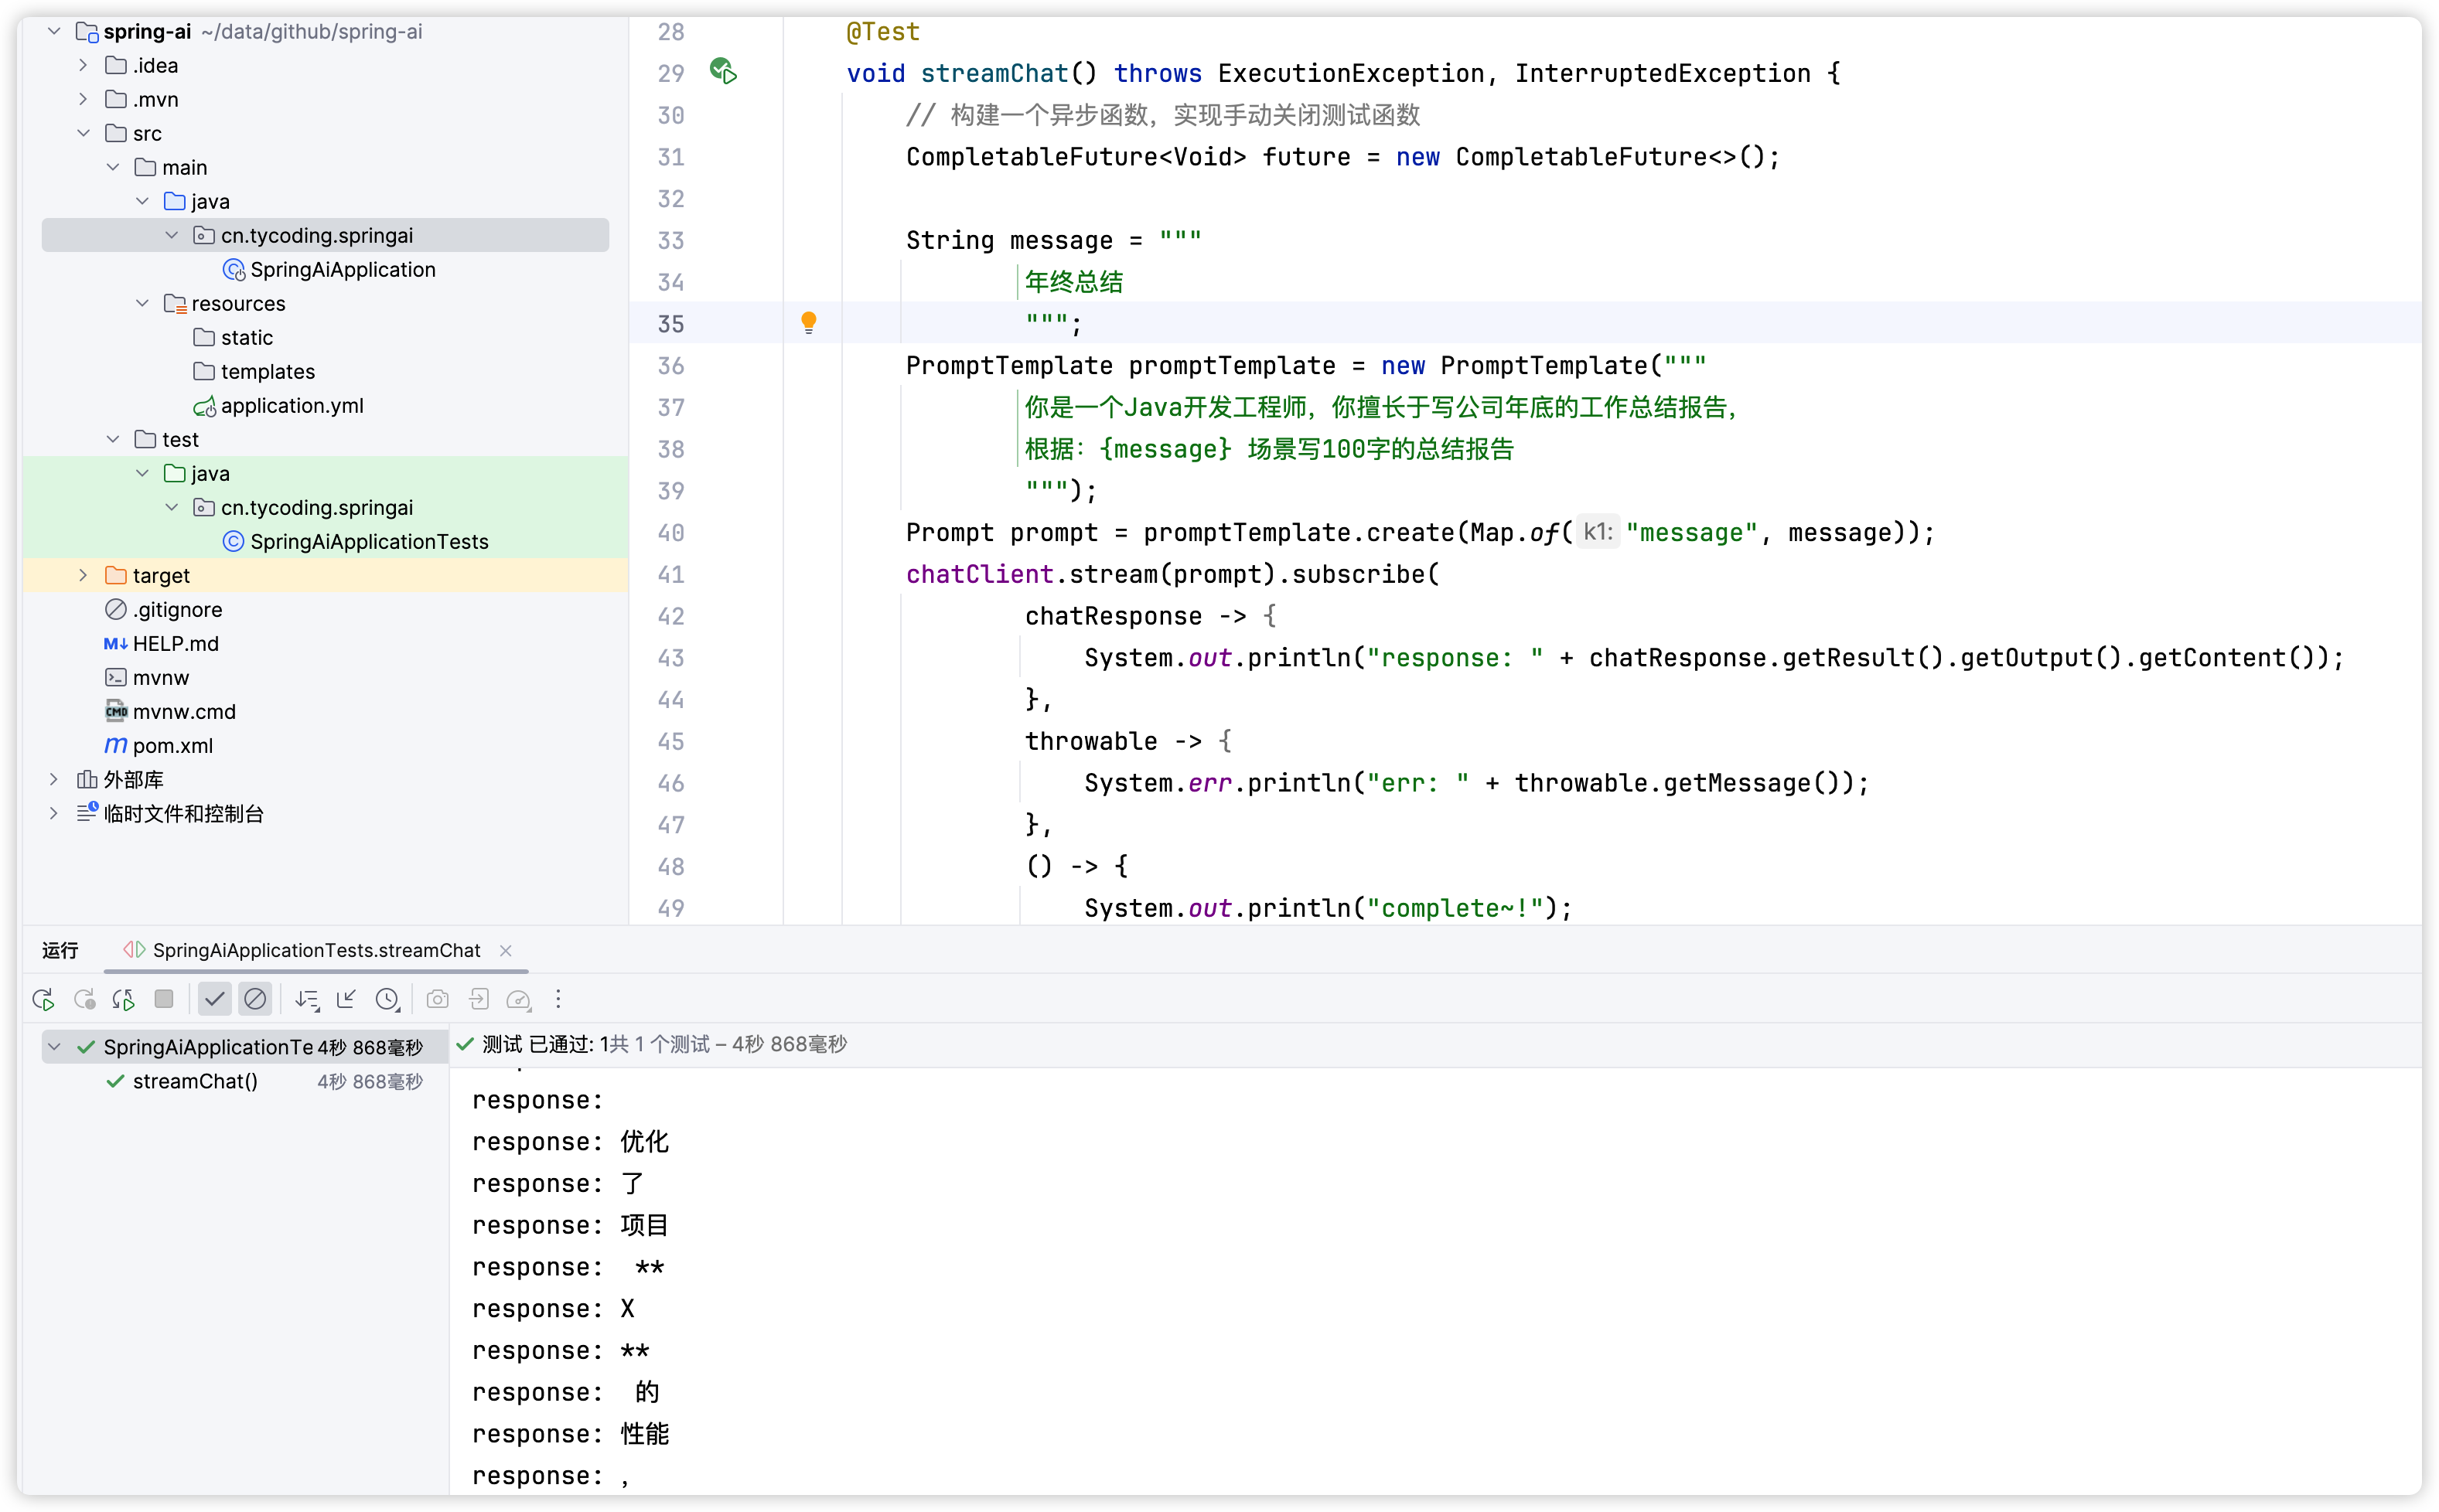Click the streamChat method name on line 29
Screen dimensions: 2439x1512
click(x=994, y=74)
